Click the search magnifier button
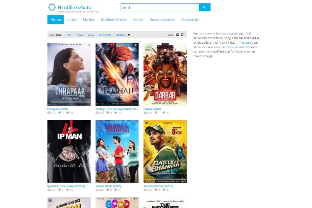312x208 pixels. (x=205, y=7)
